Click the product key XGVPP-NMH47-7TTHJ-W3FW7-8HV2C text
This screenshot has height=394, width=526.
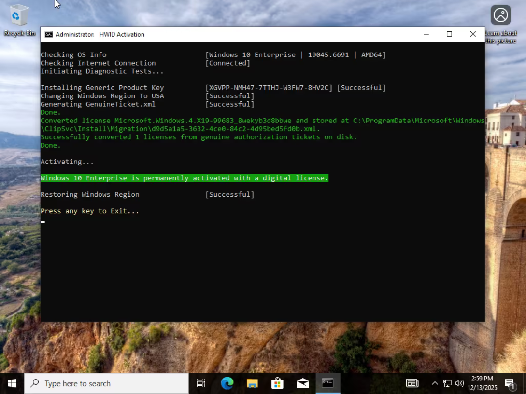269,88
